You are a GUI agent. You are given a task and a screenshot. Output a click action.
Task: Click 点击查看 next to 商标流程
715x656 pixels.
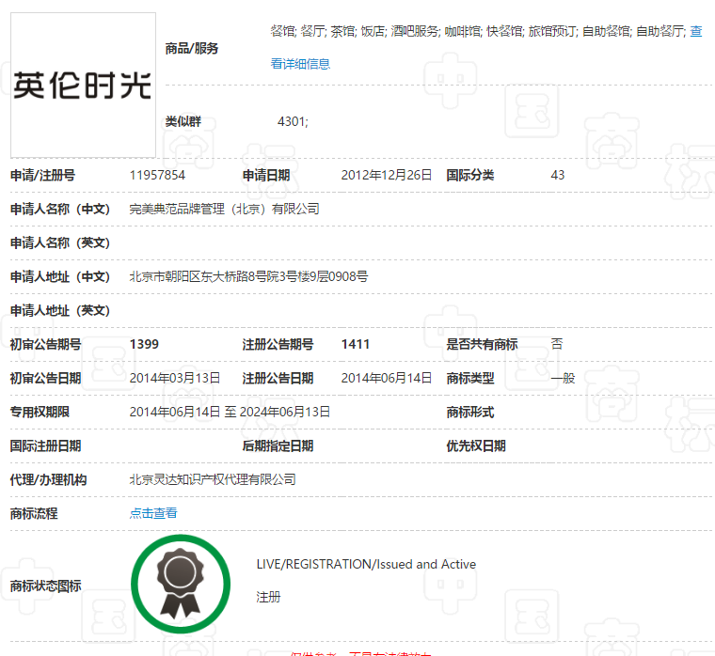153,513
